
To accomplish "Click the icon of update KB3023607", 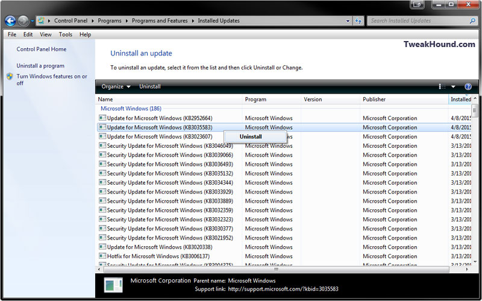I will coord(102,136).
